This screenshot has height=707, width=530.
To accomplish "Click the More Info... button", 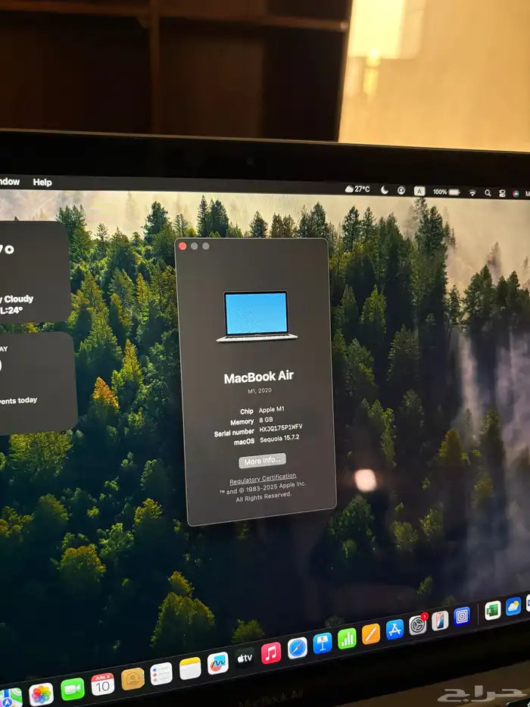I will (x=262, y=461).
